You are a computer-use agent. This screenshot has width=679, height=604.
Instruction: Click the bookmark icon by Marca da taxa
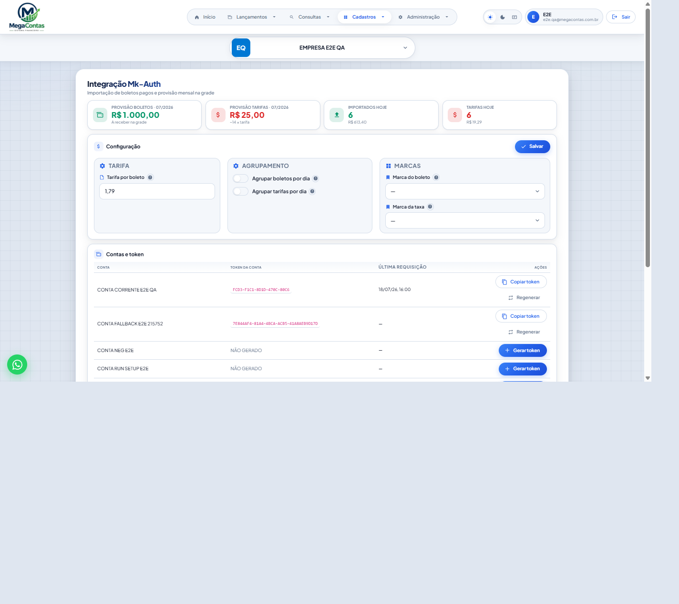click(x=388, y=207)
